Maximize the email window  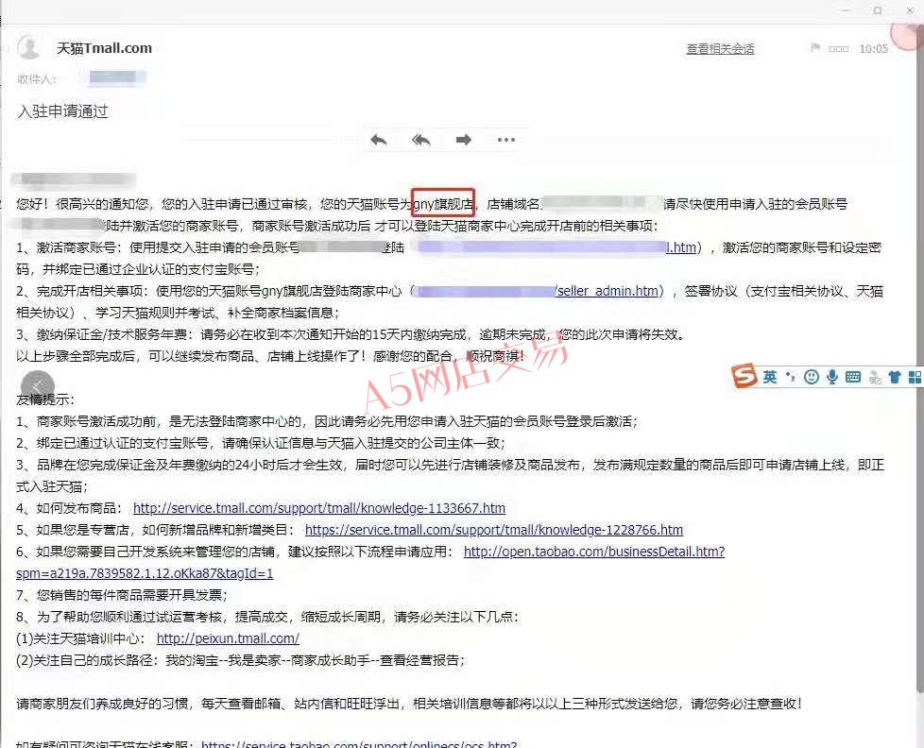878,10
